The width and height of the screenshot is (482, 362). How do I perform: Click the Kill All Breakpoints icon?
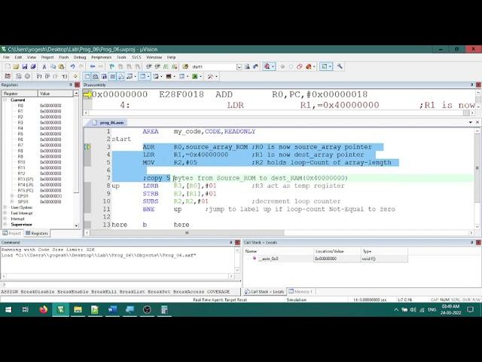point(308,66)
